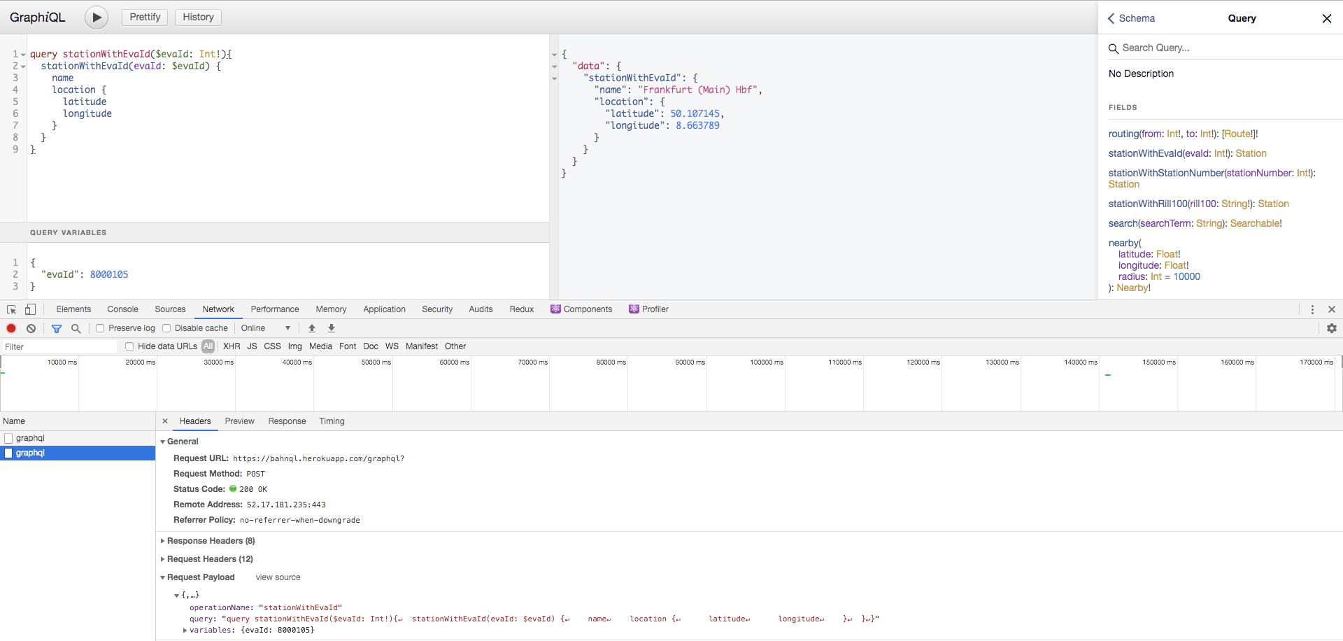The width and height of the screenshot is (1343, 641).
Task: Click the red record network log icon
Action: tap(11, 328)
